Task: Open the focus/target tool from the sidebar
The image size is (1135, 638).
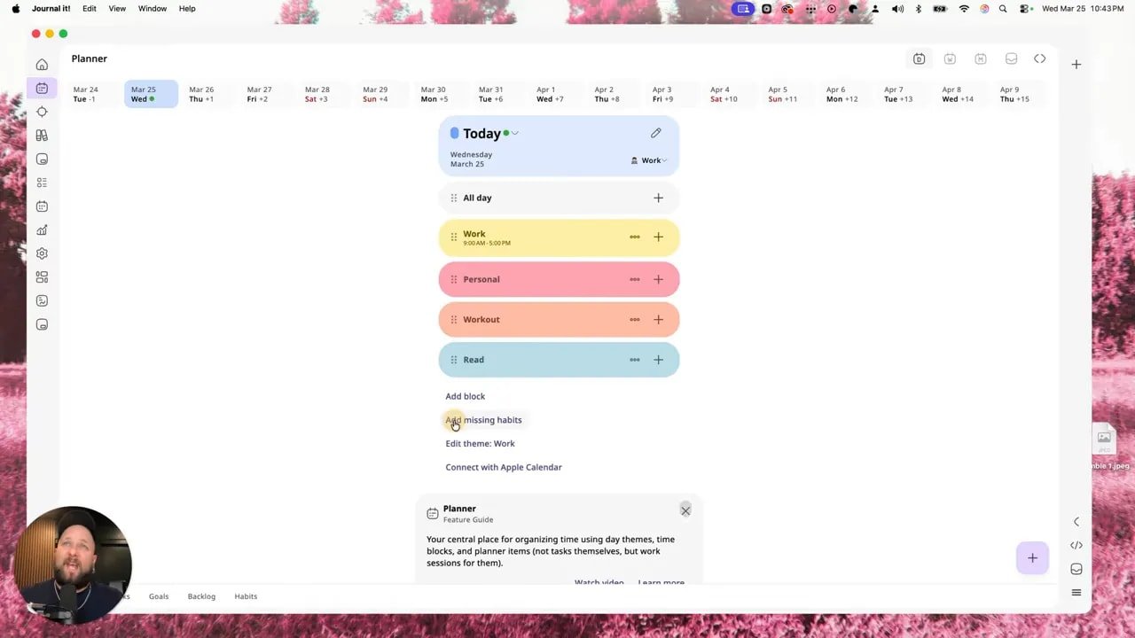Action: [x=42, y=112]
